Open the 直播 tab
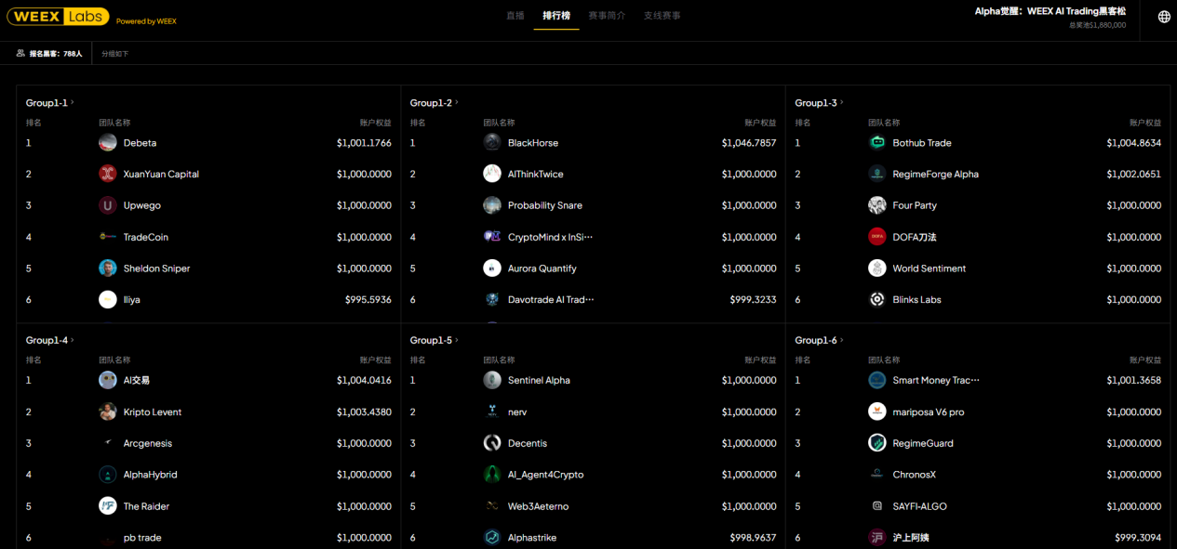1177x549 pixels. (x=515, y=16)
